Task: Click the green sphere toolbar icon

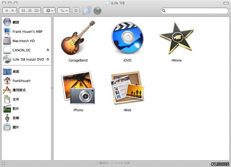Action: pos(97,11)
